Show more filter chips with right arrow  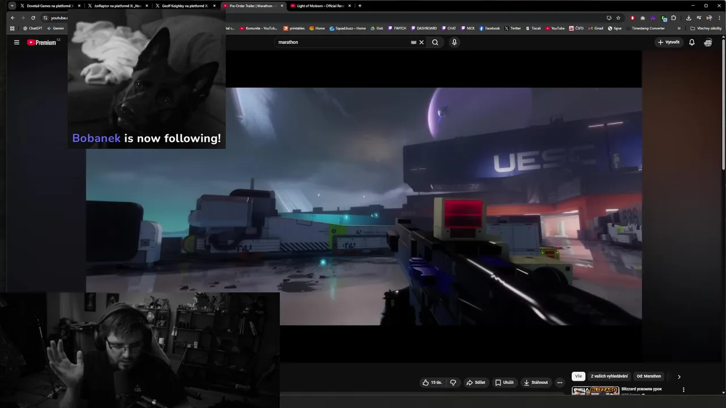click(679, 376)
